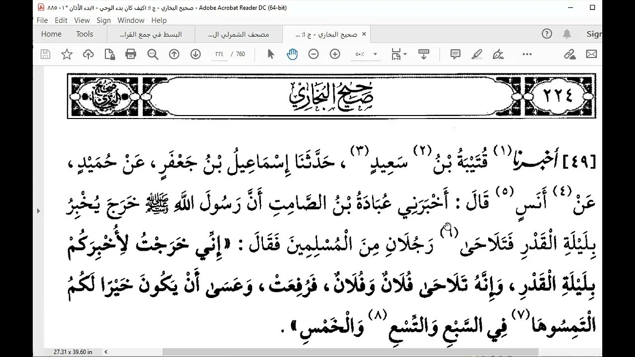
Task: Expand the page fit options arrow
Action: point(405,55)
